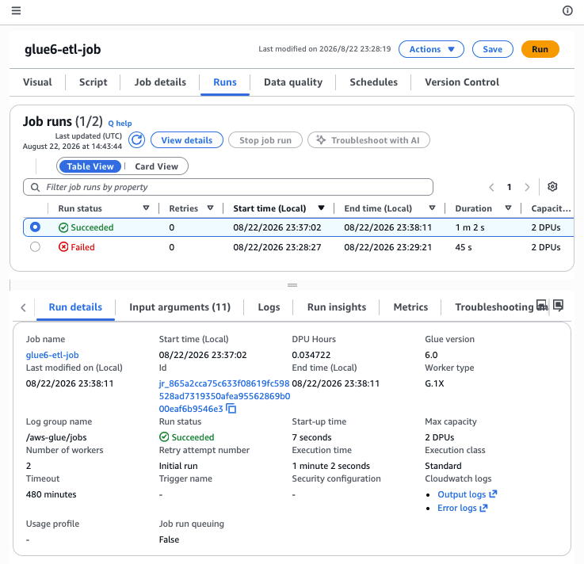Viewport: 584px width, 564px height.
Task: Click external link icon beside Error logs
Action: pyautogui.click(x=483, y=508)
